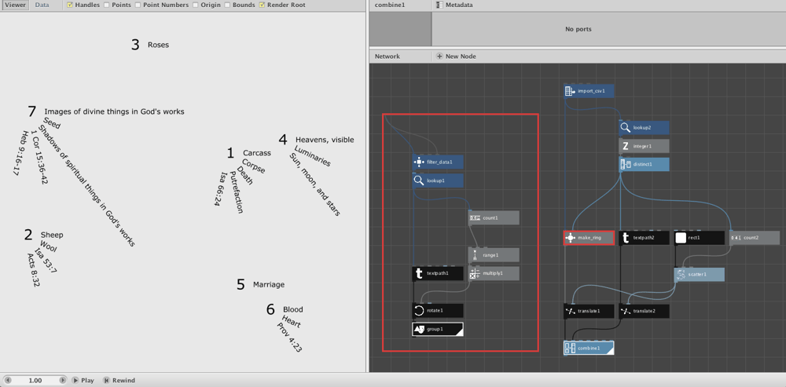This screenshot has height=387, width=786.
Task: Click the Carcass text in viewer
Action: [x=257, y=153]
